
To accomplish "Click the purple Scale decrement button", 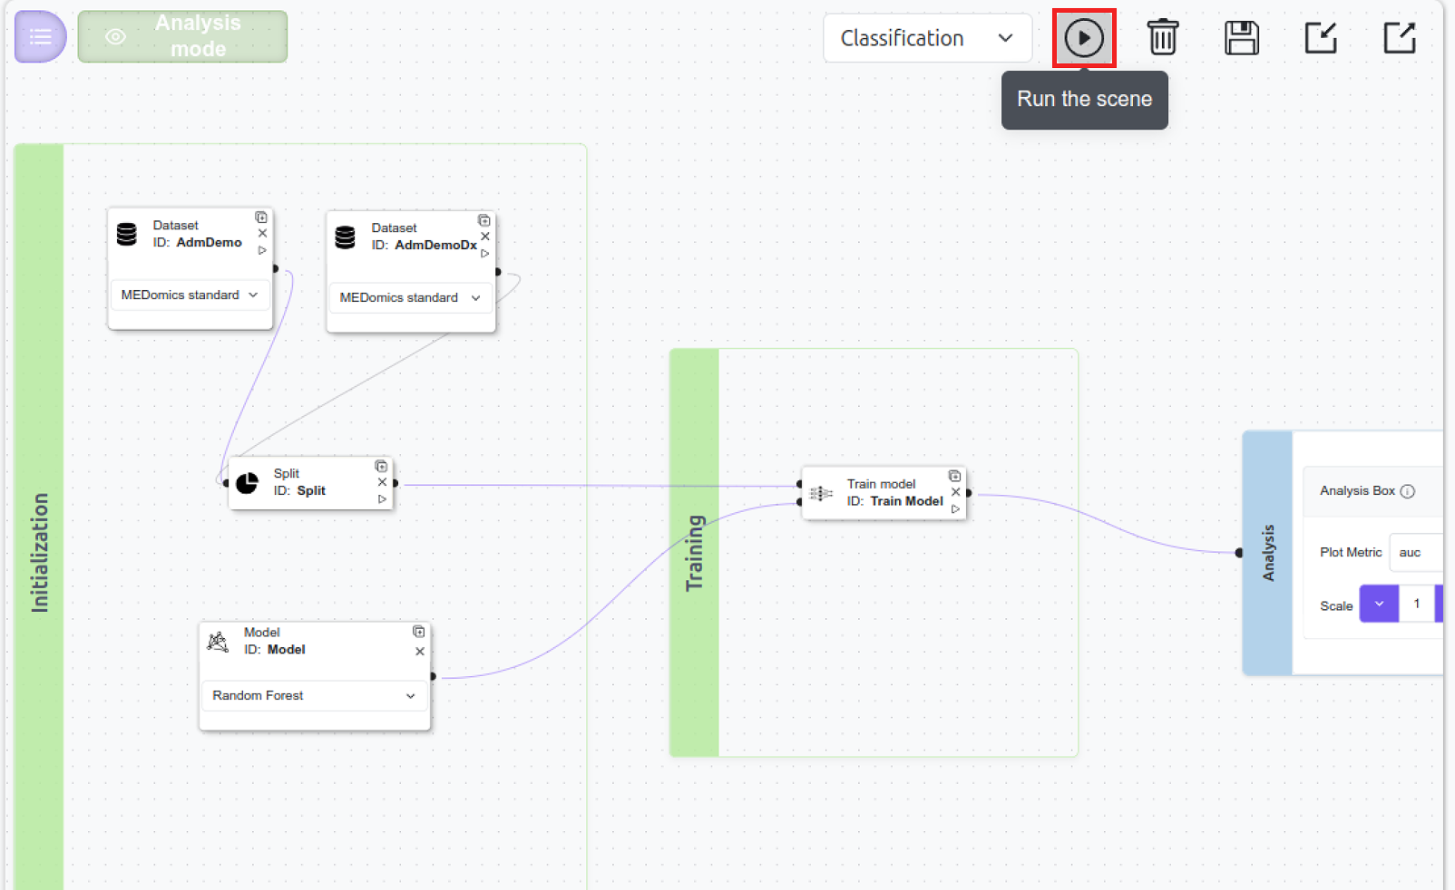I will coord(1378,605).
